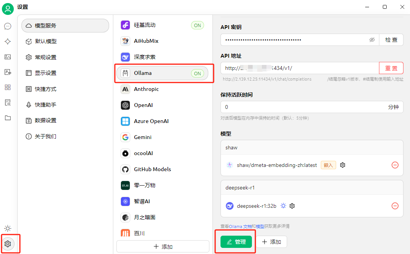Select the 智谱AI provider
Screen dimensions: 410x254
click(162, 202)
